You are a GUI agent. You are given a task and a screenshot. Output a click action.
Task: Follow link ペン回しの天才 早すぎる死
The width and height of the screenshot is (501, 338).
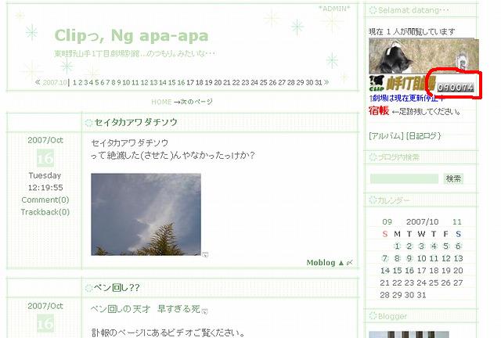tap(146, 309)
